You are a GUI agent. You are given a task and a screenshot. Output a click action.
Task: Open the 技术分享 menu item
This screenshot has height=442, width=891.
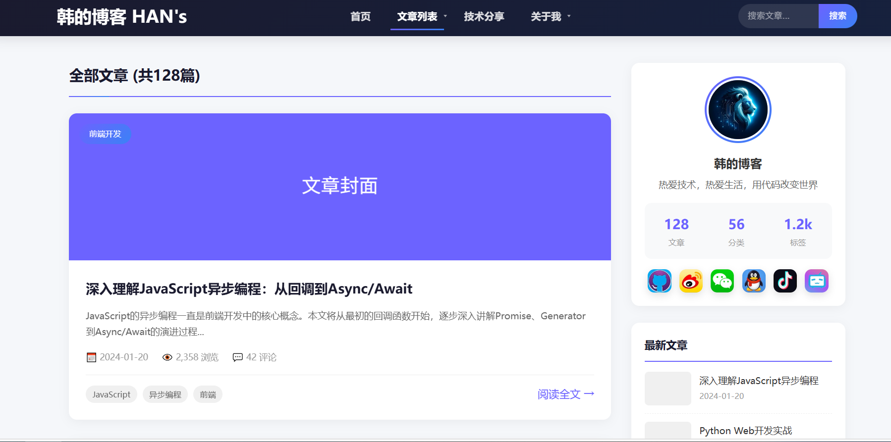[484, 16]
